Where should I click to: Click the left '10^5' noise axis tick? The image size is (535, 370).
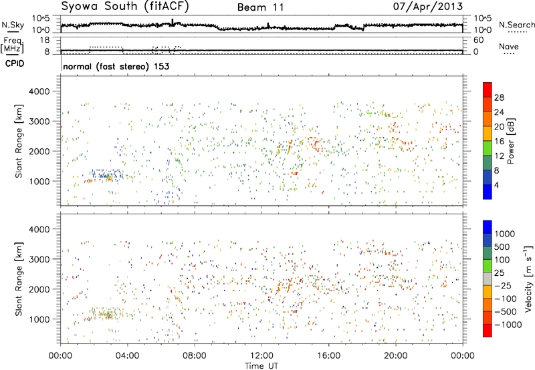(41, 19)
